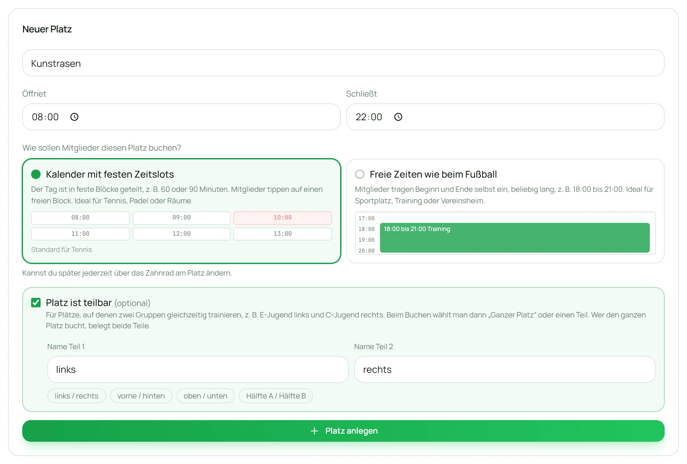Click the 12:00 slot preview
687x464 pixels.
point(182,234)
